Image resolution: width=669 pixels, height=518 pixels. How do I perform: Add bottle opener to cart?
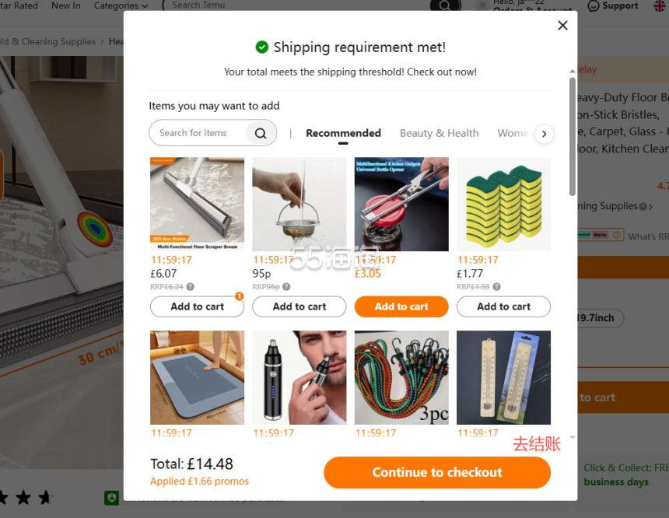(401, 306)
